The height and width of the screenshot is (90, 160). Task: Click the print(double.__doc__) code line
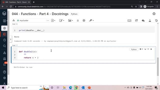pos(32,30)
